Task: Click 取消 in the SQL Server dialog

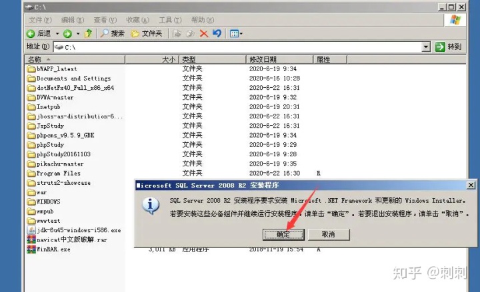Action: pyautogui.click(x=329, y=235)
